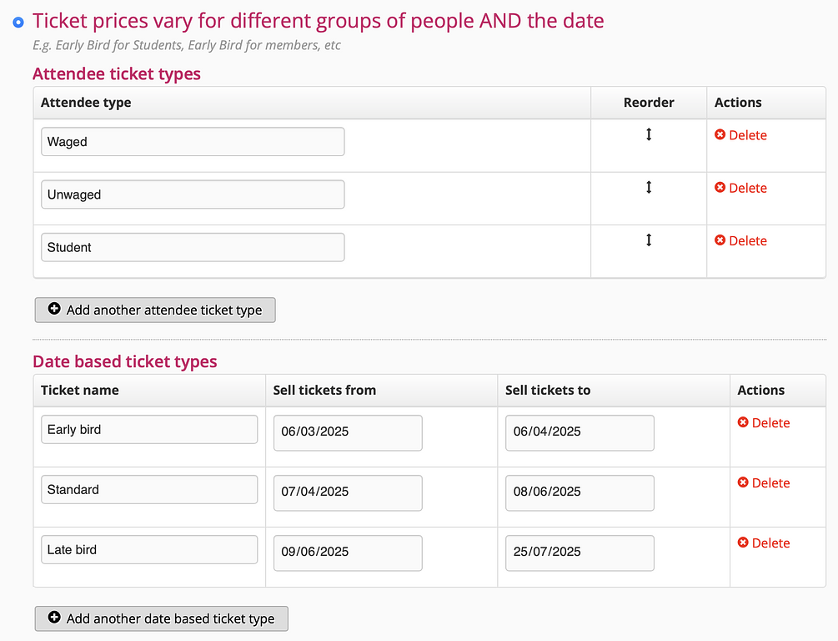This screenshot has width=838, height=641.
Task: Click the Date based ticket types heading
Action: (125, 361)
